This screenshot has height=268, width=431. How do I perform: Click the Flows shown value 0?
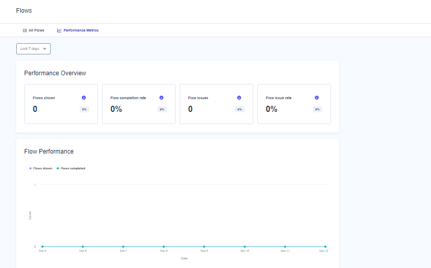click(35, 109)
